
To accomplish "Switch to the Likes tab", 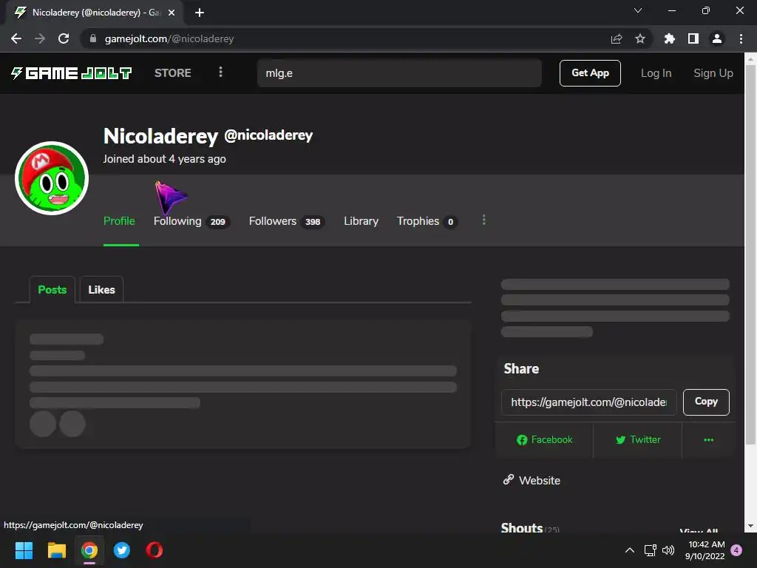I will (101, 289).
